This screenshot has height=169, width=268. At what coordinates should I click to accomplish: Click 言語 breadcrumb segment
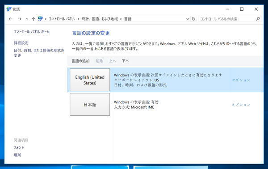click(128, 19)
